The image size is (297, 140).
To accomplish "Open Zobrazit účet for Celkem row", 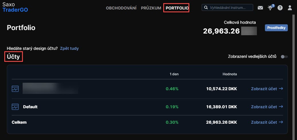I will click(267, 122).
